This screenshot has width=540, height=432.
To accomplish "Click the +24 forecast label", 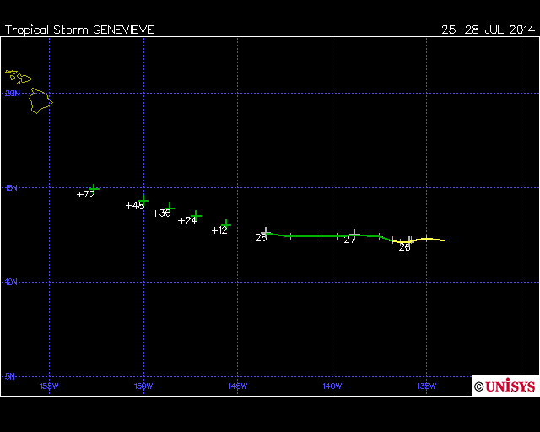I will point(187,221).
